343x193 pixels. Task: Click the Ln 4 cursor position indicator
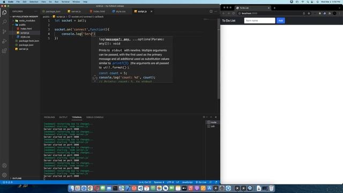(x=145, y=182)
